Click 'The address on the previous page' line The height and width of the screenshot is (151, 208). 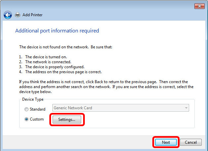click(63, 72)
